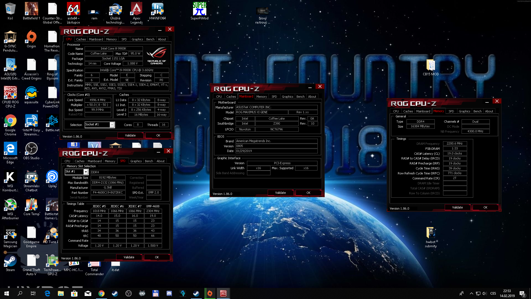Open the Windows Start menu
The image size is (531, 299).
pyautogui.click(x=7, y=293)
